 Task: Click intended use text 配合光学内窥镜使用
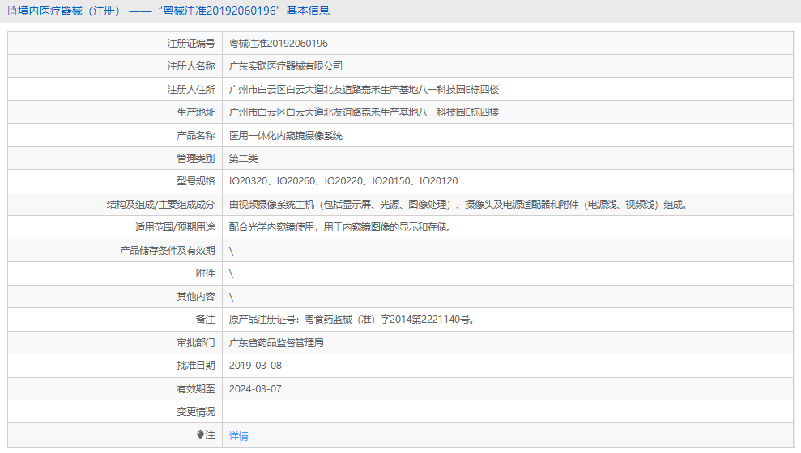[341, 227]
